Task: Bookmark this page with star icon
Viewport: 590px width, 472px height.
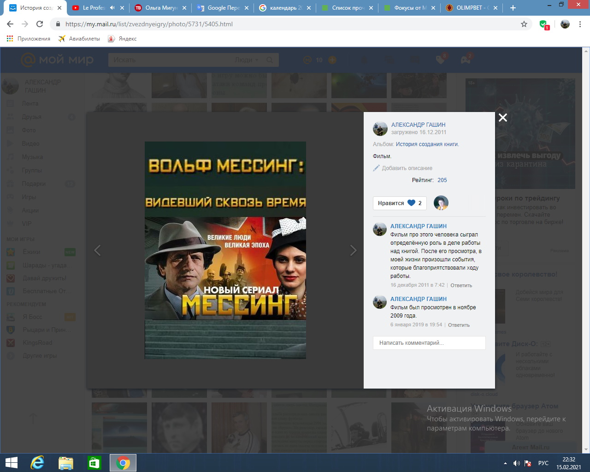Action: [524, 24]
